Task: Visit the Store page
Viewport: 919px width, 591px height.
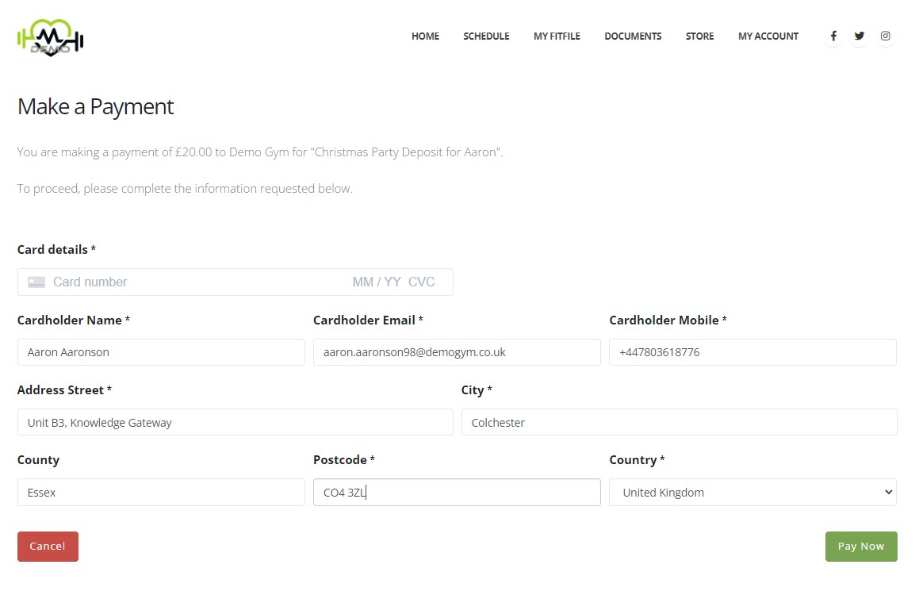Action: pyautogui.click(x=699, y=36)
